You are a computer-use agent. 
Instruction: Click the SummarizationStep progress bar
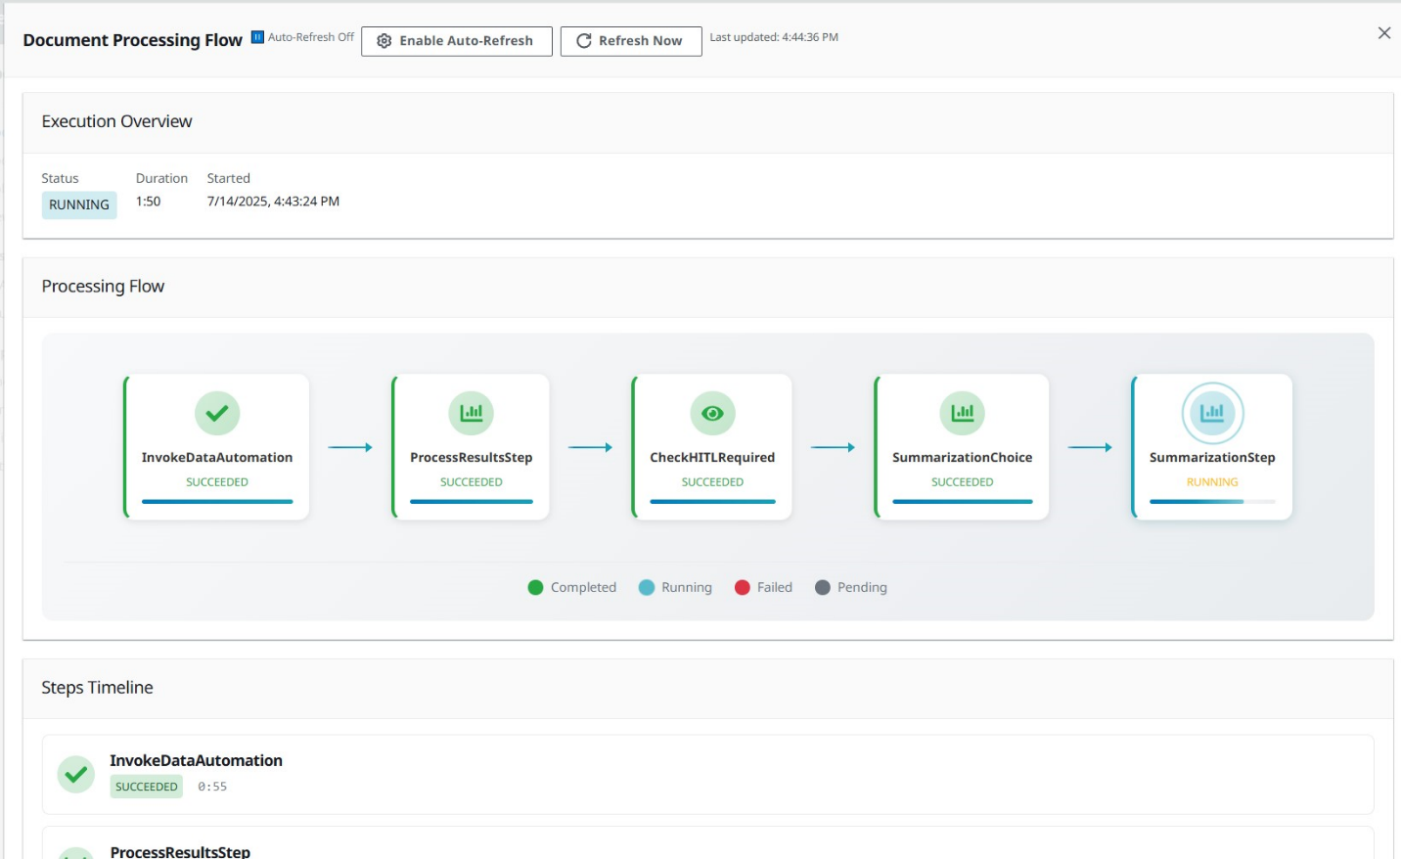(x=1212, y=502)
